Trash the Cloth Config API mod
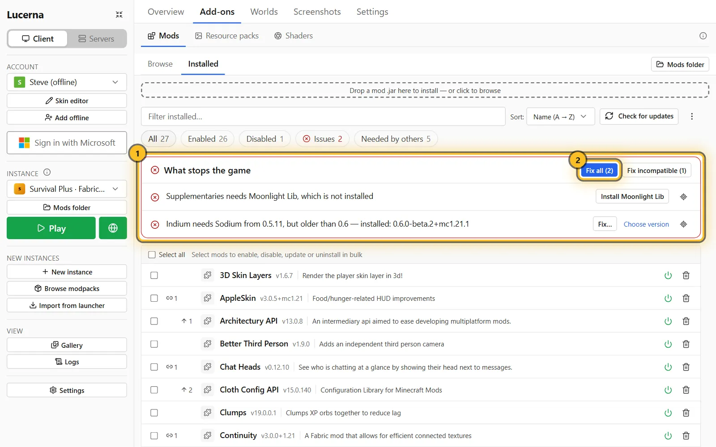The height and width of the screenshot is (447, 716). 686,390
